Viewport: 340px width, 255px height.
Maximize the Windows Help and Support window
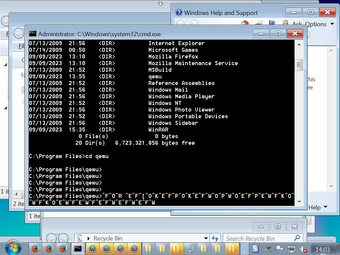(x=310, y=12)
